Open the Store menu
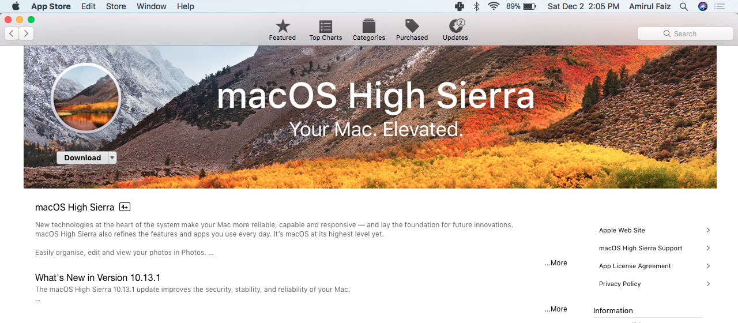Viewport: 738px width, 323px height. point(116,6)
